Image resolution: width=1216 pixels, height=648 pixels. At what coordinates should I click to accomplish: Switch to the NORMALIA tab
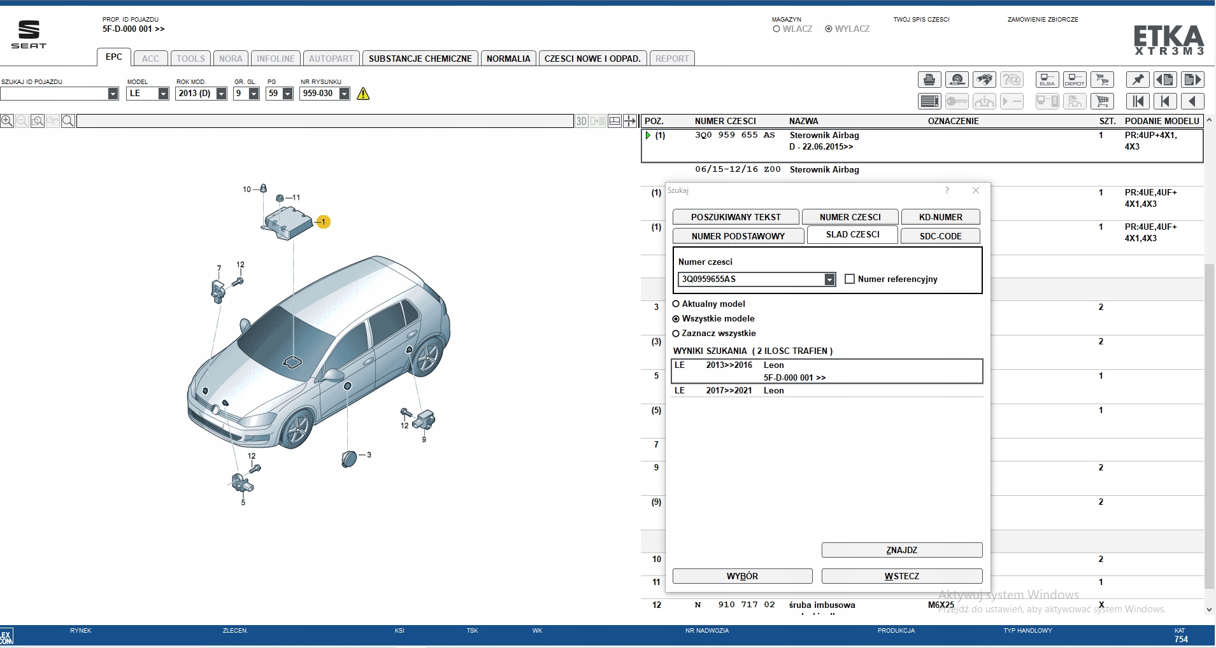pyautogui.click(x=508, y=59)
